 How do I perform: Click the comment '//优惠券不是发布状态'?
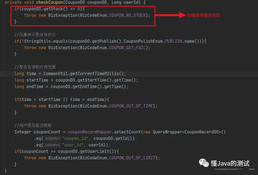coord(35,35)
